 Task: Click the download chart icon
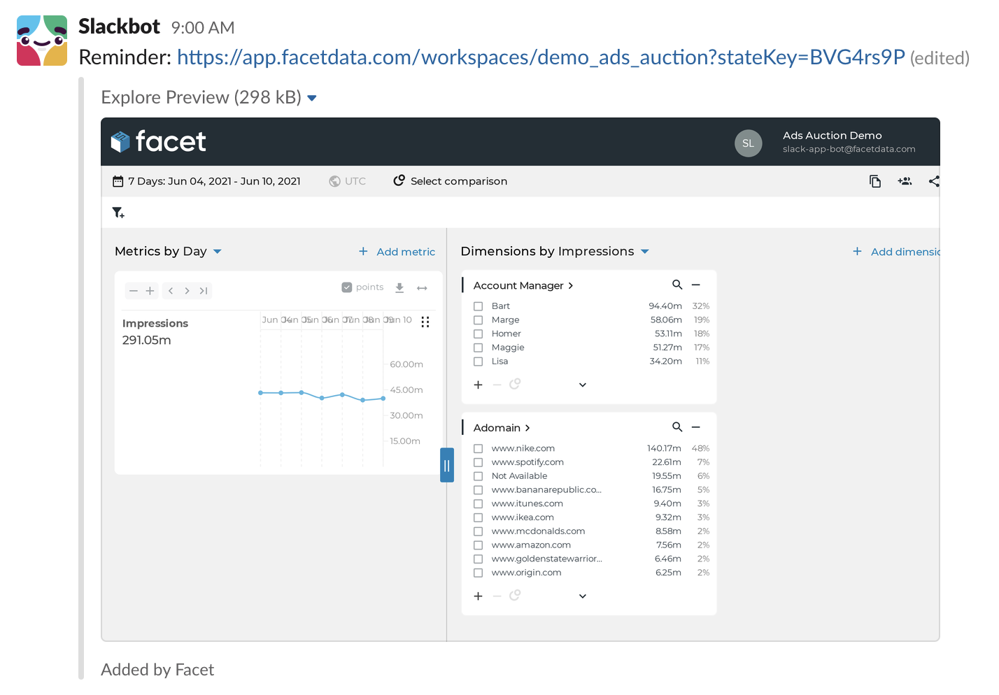399,287
